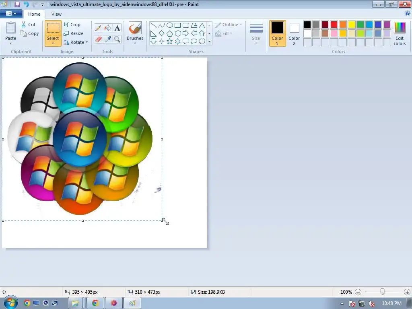Viewport: 412px width, 309px height.
Task: Choose the Rounded rectangular callout shape
Action: click(x=186, y=41)
